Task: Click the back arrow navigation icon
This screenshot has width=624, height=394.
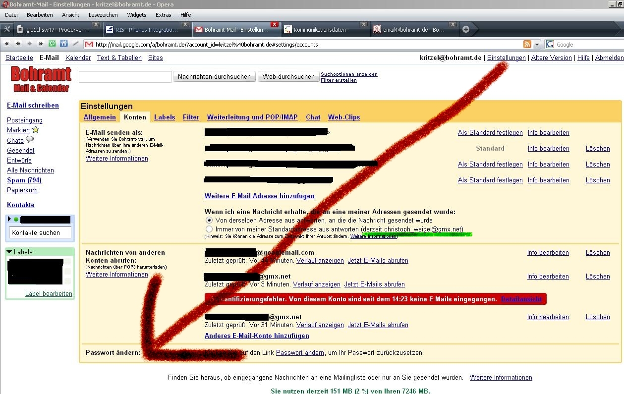Action: [18, 44]
